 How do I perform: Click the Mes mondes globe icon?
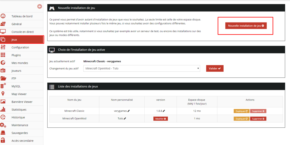tap(3, 63)
